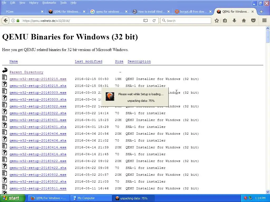Bookmark this page with the star icon
Screen dimensions: 270x202
217,21
